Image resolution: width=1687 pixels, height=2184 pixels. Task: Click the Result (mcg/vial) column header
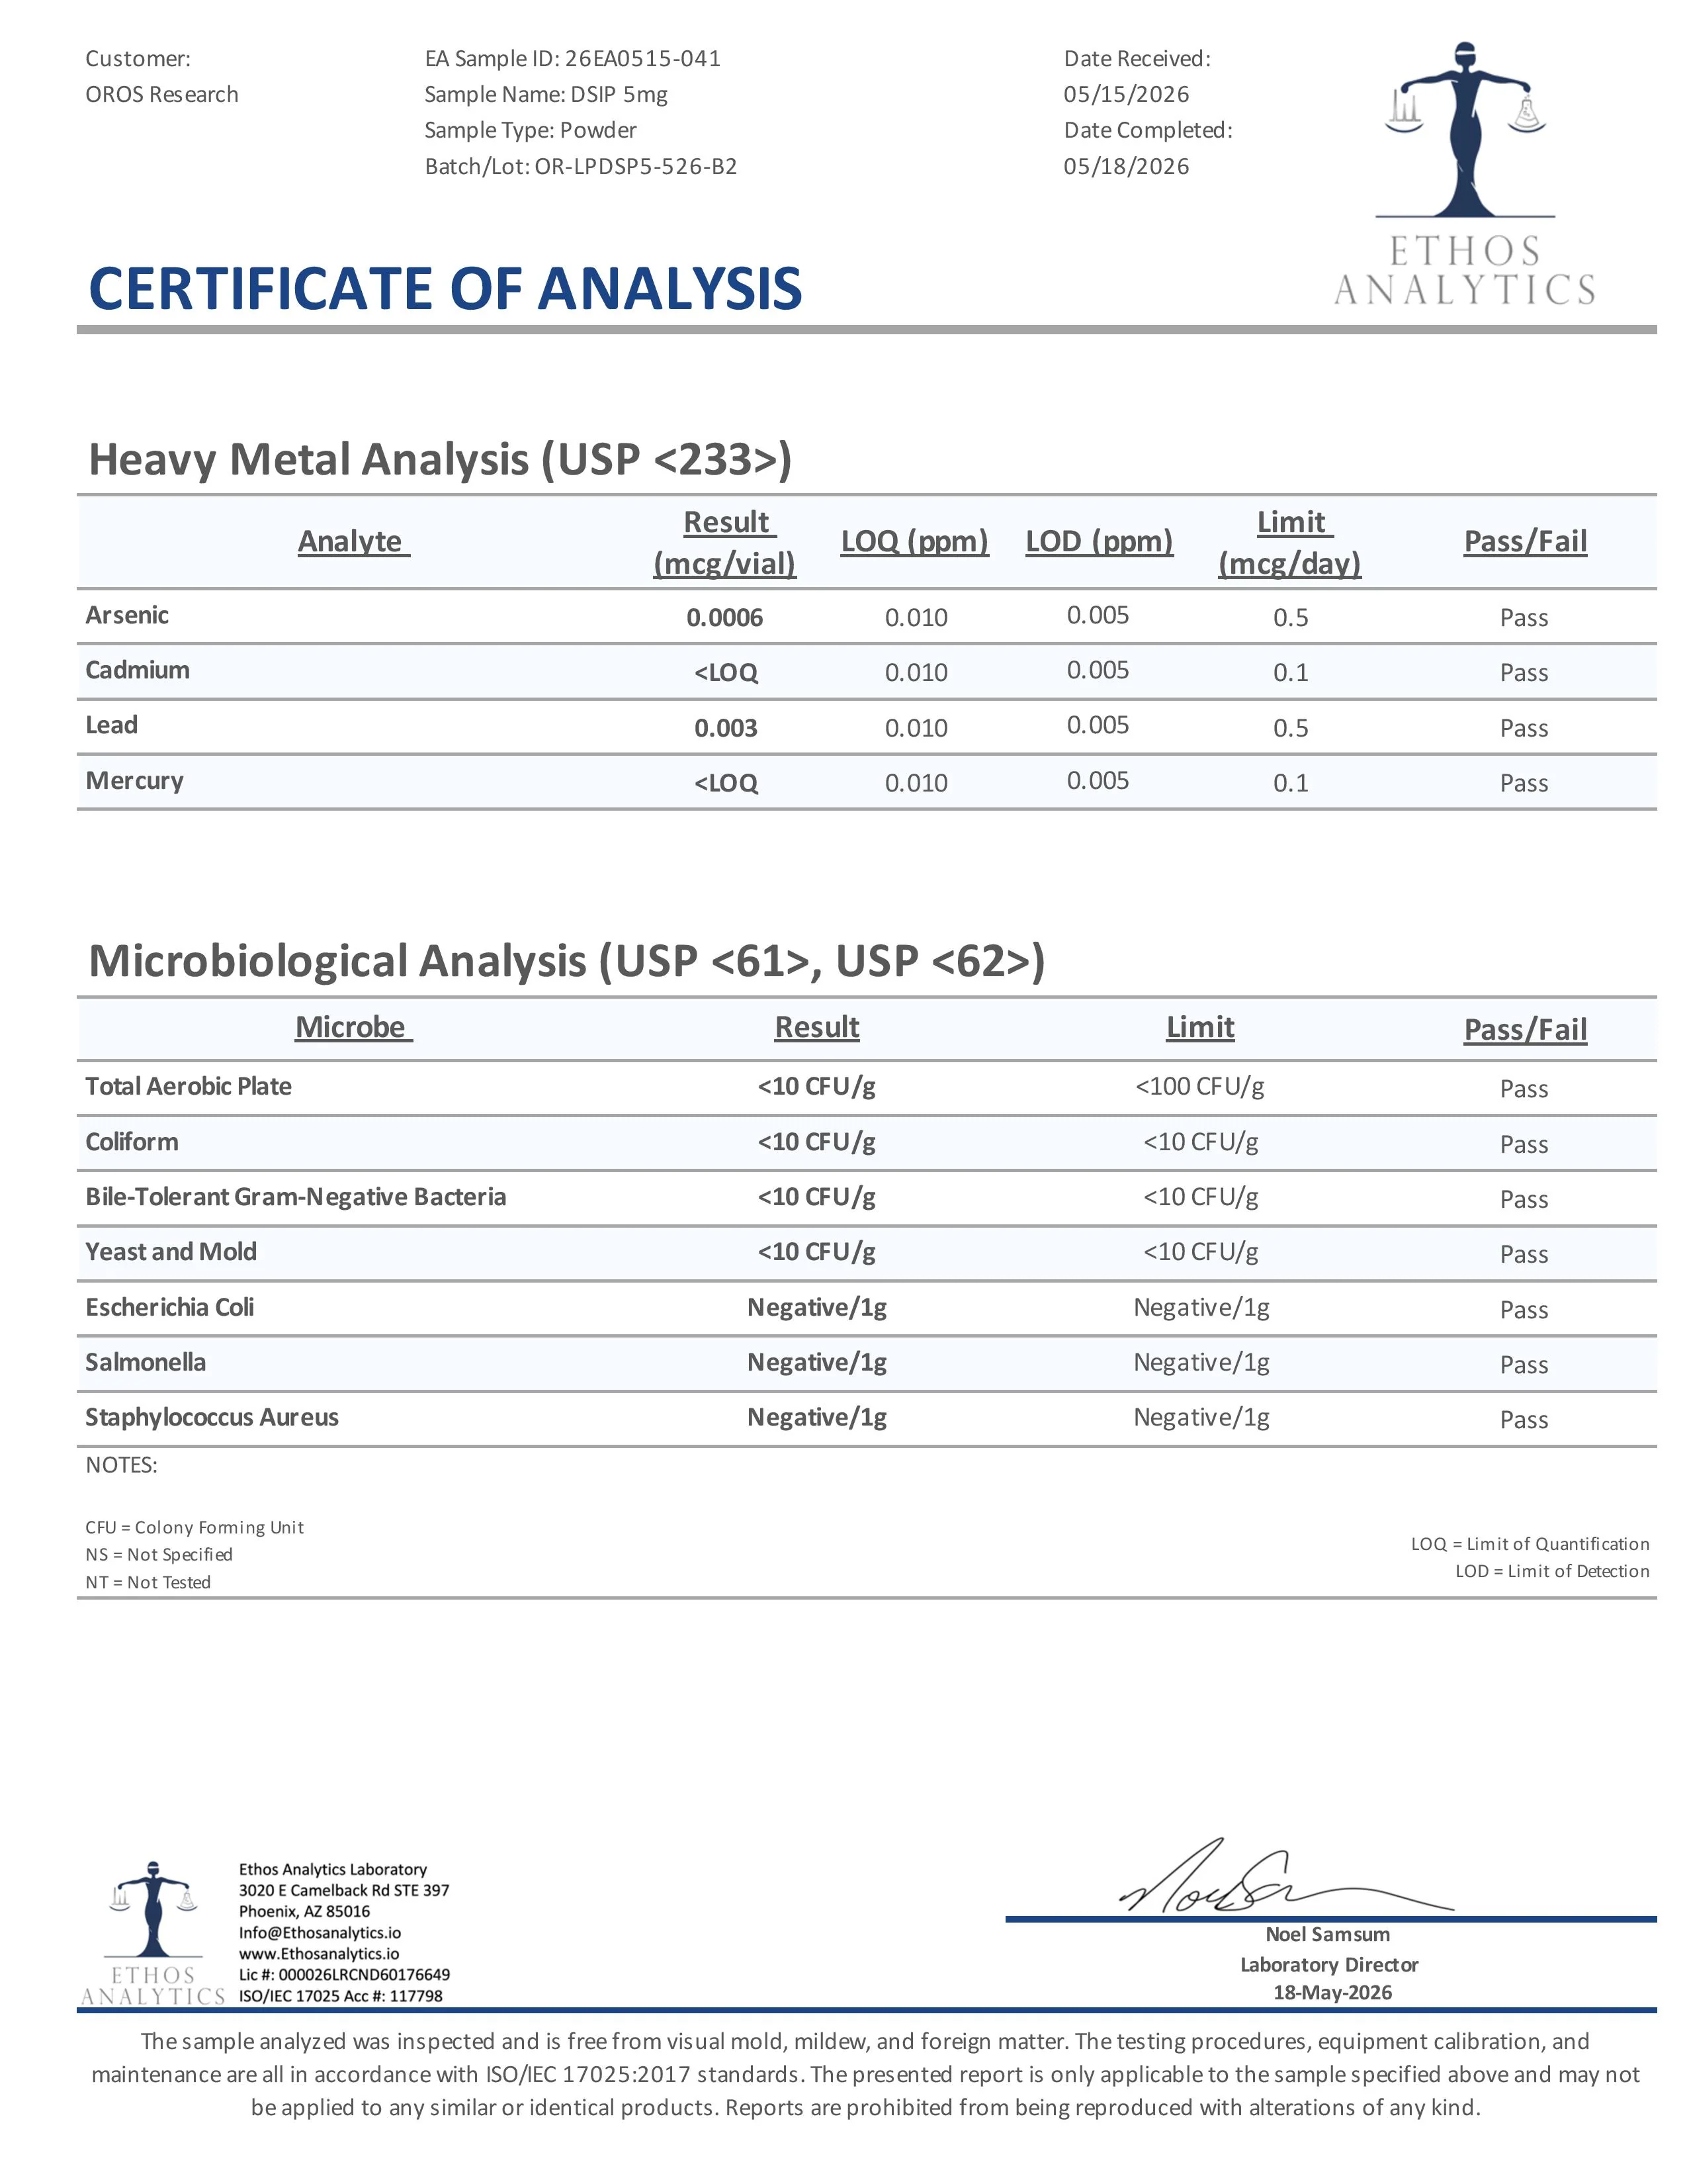pyautogui.click(x=726, y=542)
